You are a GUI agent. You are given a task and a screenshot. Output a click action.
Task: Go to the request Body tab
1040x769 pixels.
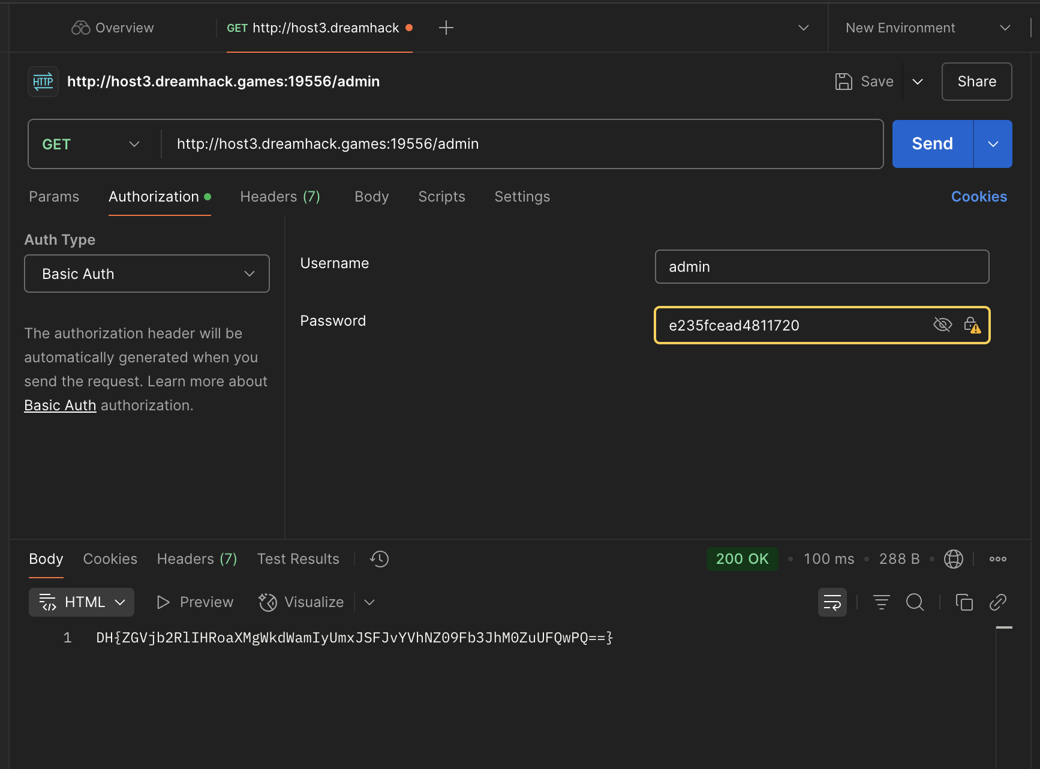[x=372, y=197]
